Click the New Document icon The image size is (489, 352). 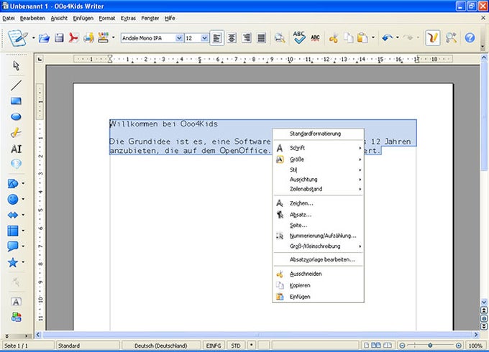pyautogui.click(x=17, y=38)
